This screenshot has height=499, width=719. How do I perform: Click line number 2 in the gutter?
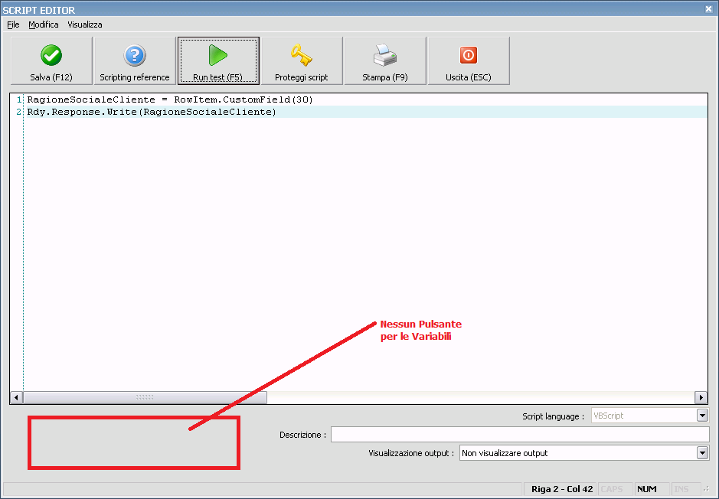click(x=19, y=112)
